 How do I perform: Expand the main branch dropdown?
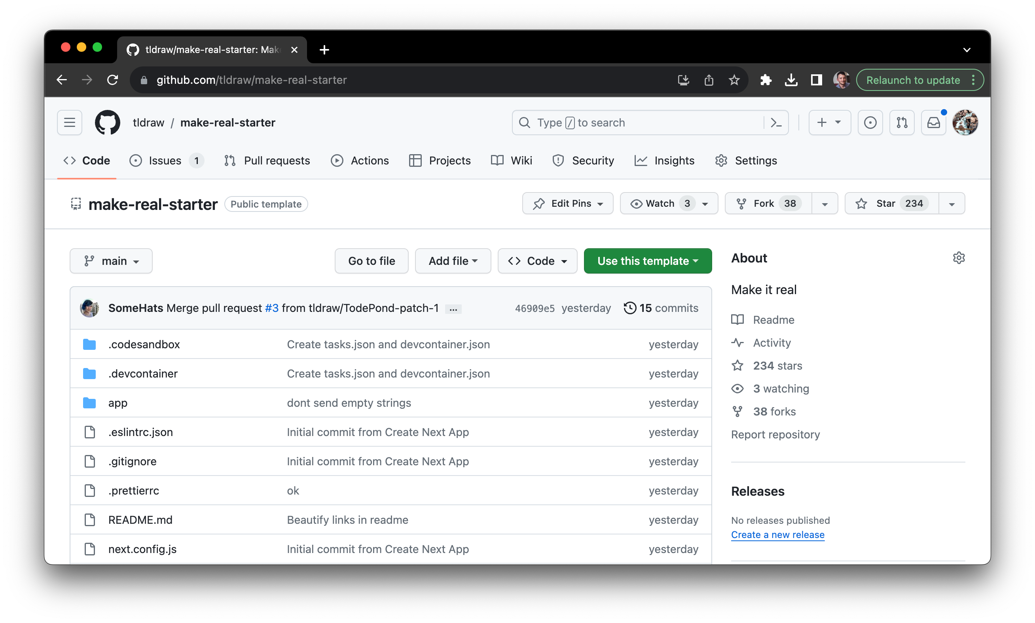pos(111,261)
